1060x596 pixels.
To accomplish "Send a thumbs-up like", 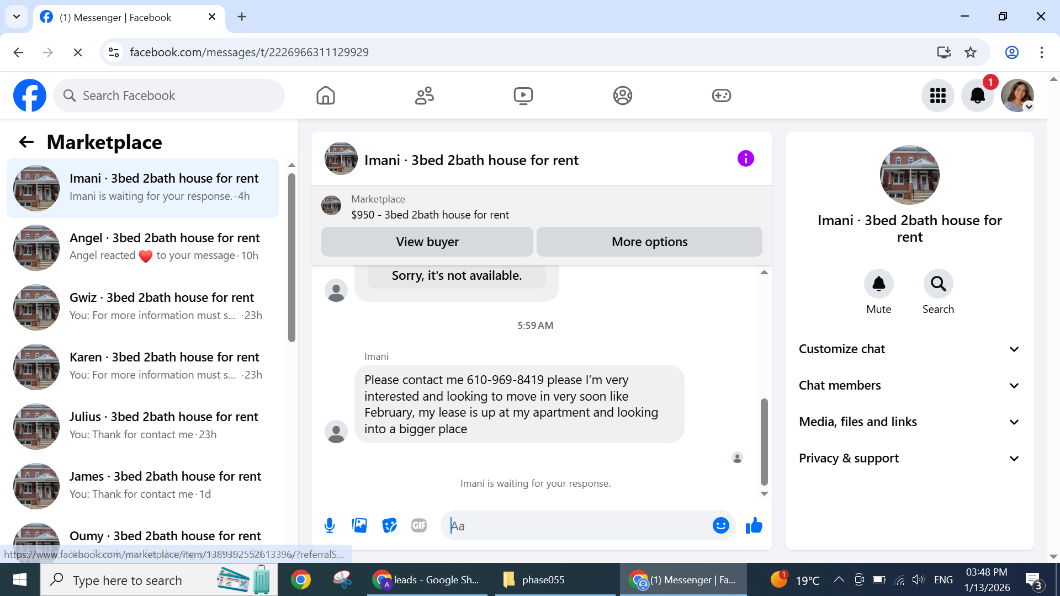I will click(x=754, y=525).
